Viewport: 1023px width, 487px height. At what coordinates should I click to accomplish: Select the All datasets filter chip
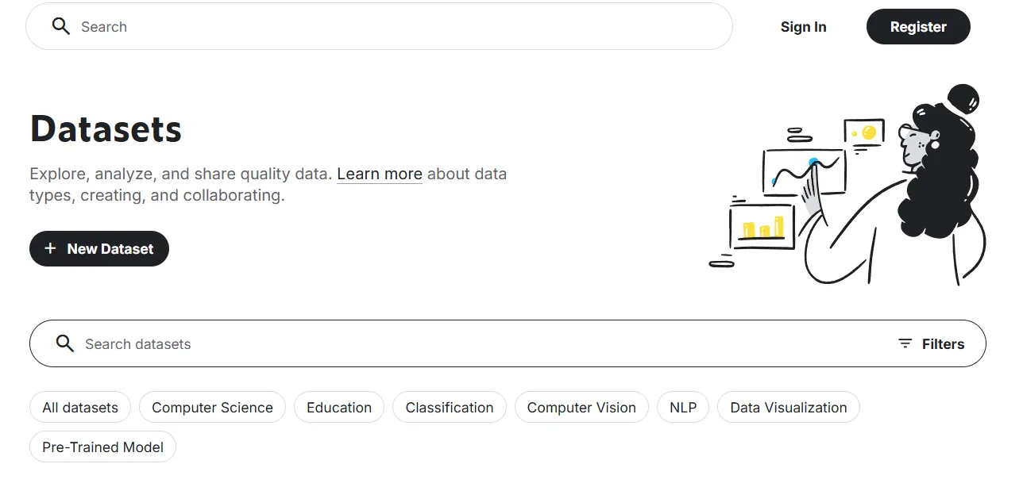point(80,407)
